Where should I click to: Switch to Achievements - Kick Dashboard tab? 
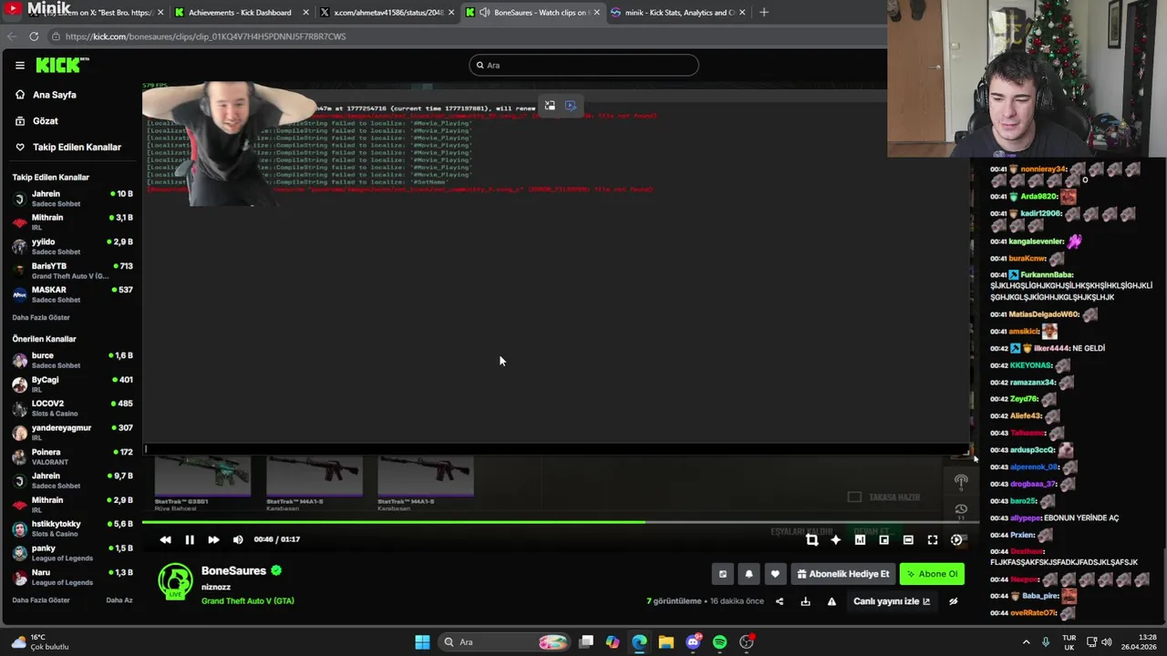click(239, 12)
